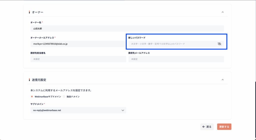The height and width of the screenshot is (140, 256).
Task: Click the 新しいパスワード field label
Action: (x=137, y=38)
